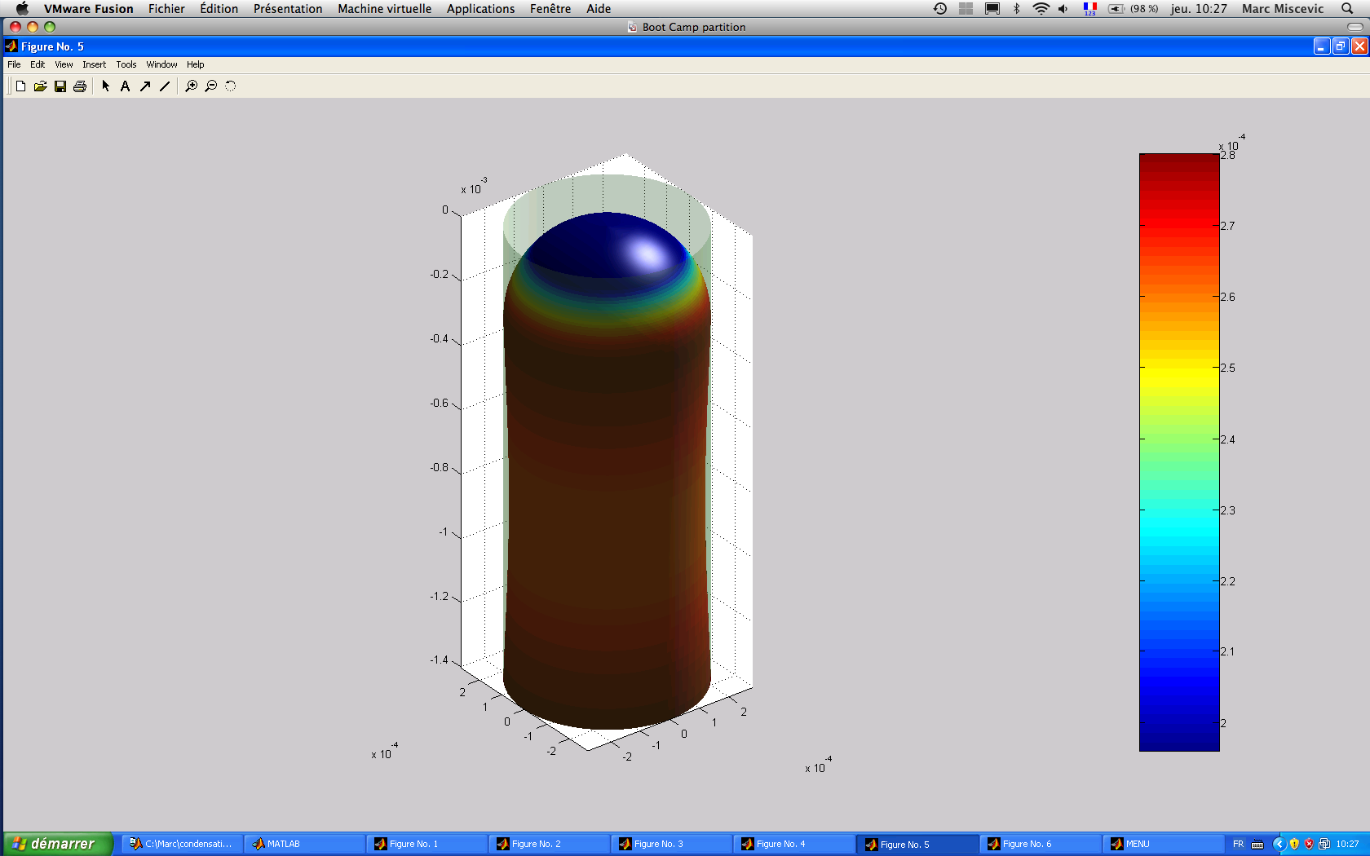Open the File menu

point(14,64)
